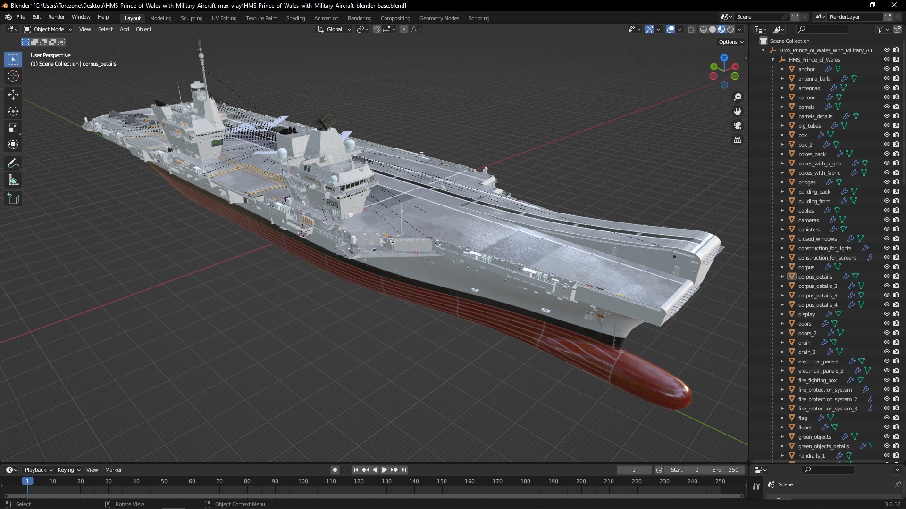Switch to wireframe viewport shading
The height and width of the screenshot is (509, 906).
coord(704,29)
